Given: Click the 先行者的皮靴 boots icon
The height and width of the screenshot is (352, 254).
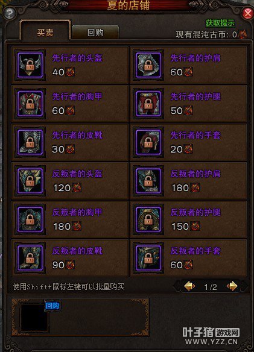Looking at the screenshot, I should (30, 142).
